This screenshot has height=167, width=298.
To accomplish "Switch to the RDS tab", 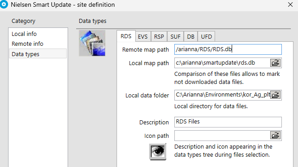I will (126, 36).
